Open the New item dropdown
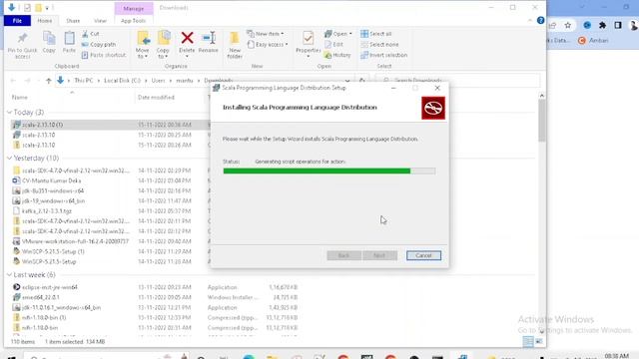Viewport: 639px width, 359px height. click(x=266, y=34)
